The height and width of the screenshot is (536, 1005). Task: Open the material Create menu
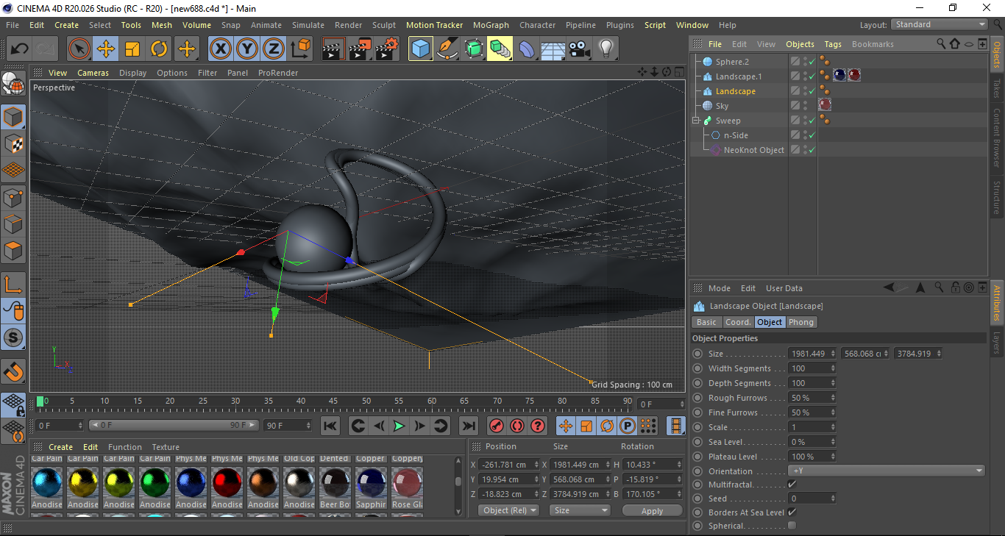(60, 447)
